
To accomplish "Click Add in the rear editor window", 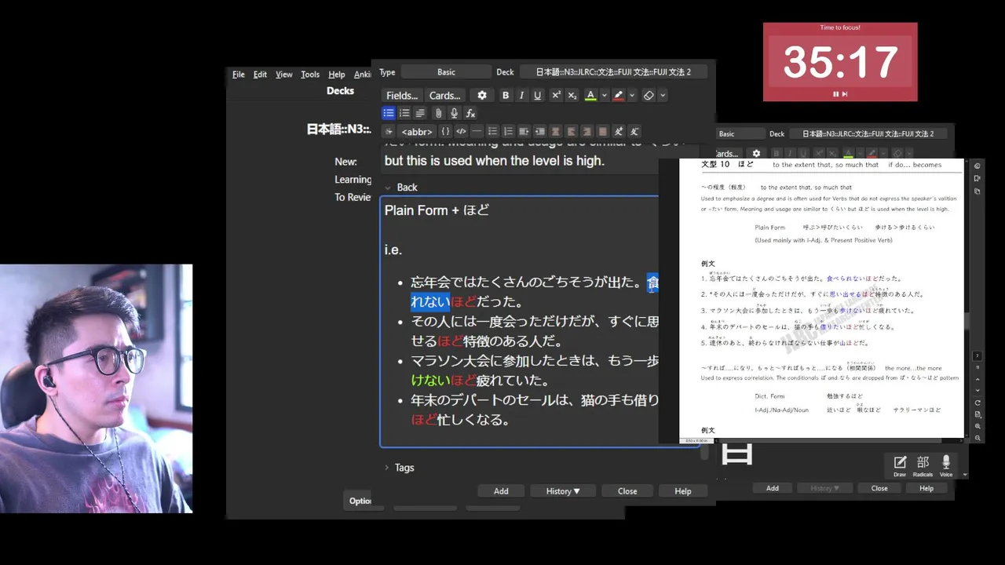I will 773,488.
